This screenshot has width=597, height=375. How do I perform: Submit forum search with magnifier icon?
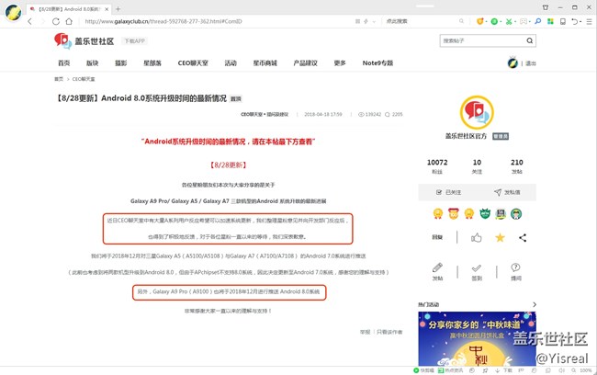[x=530, y=40]
